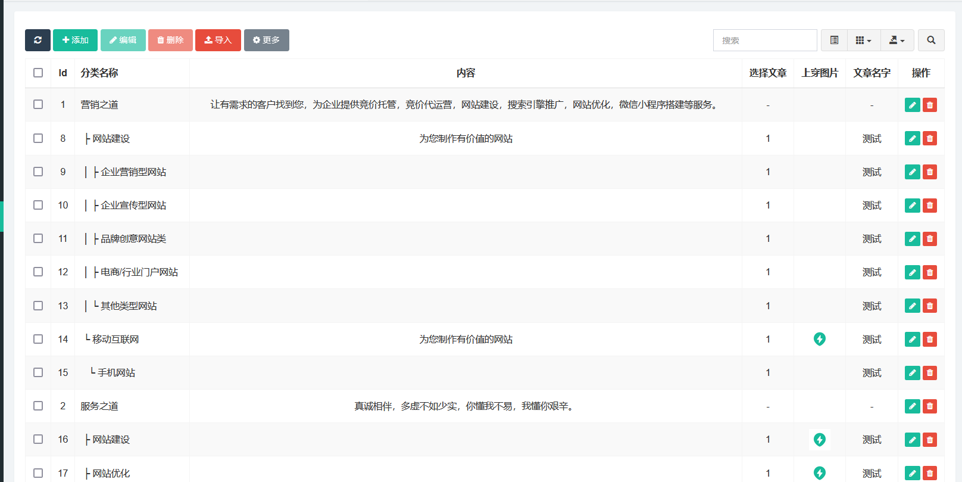
Task: Open the export data dropdown
Action: click(x=897, y=40)
